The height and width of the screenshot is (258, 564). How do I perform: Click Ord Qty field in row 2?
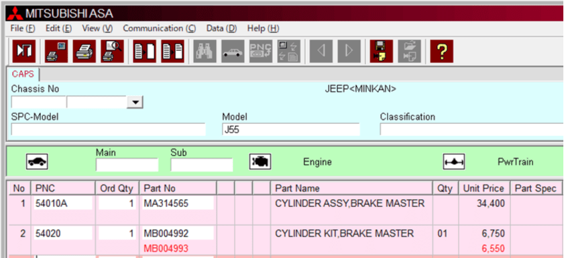117,234
